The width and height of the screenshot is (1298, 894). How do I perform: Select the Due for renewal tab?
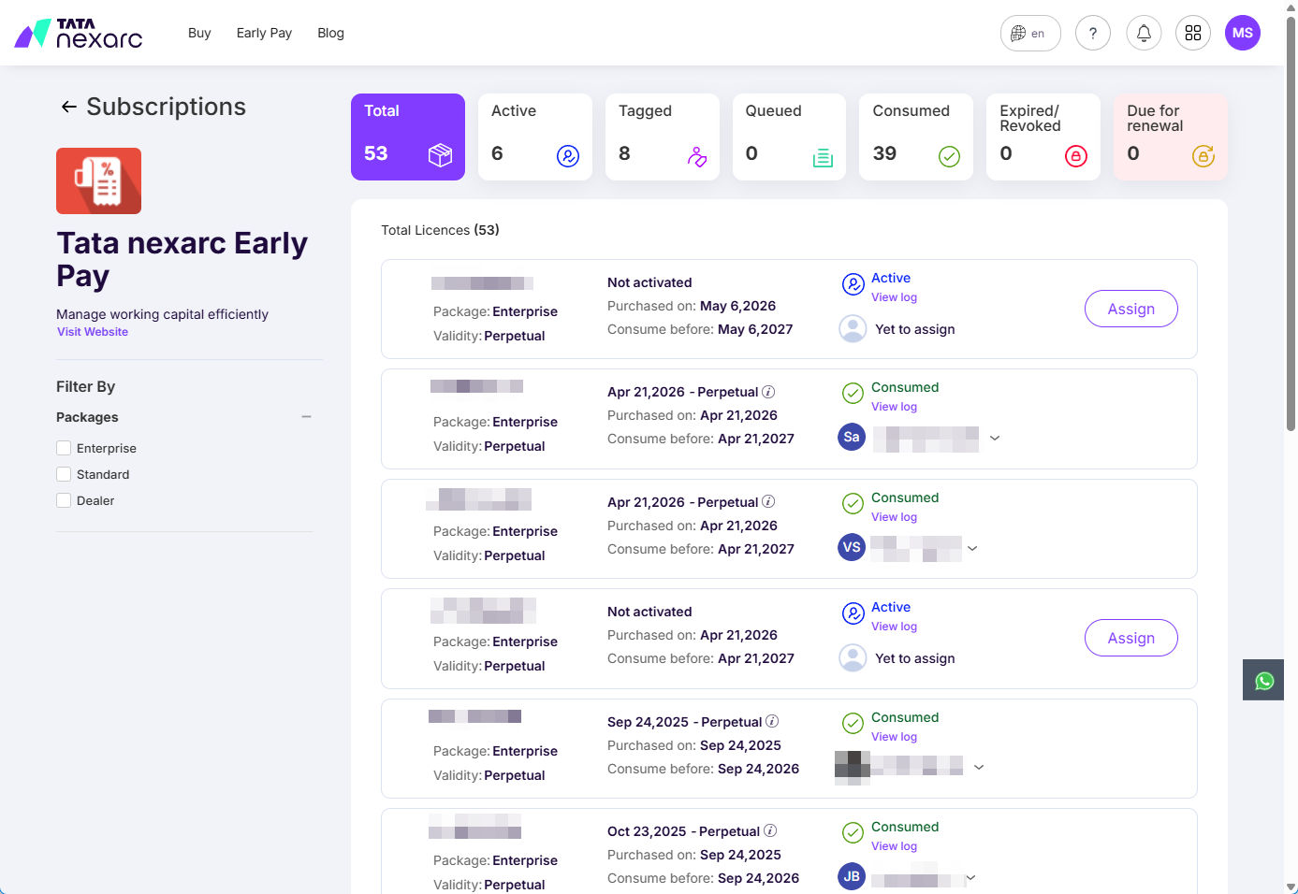coord(1171,137)
